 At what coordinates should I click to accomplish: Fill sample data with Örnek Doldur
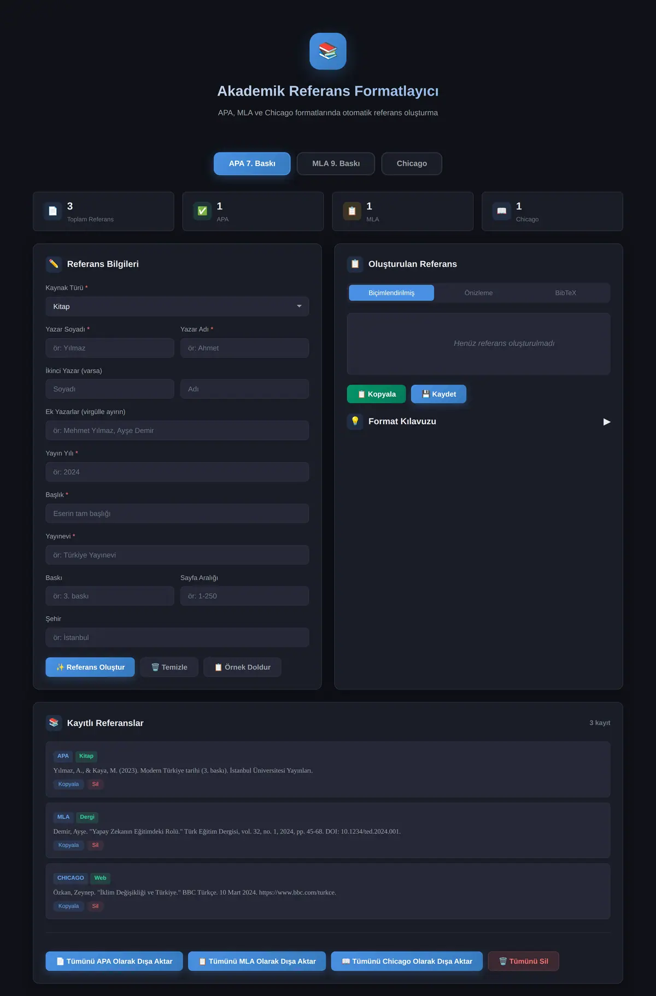(x=242, y=667)
